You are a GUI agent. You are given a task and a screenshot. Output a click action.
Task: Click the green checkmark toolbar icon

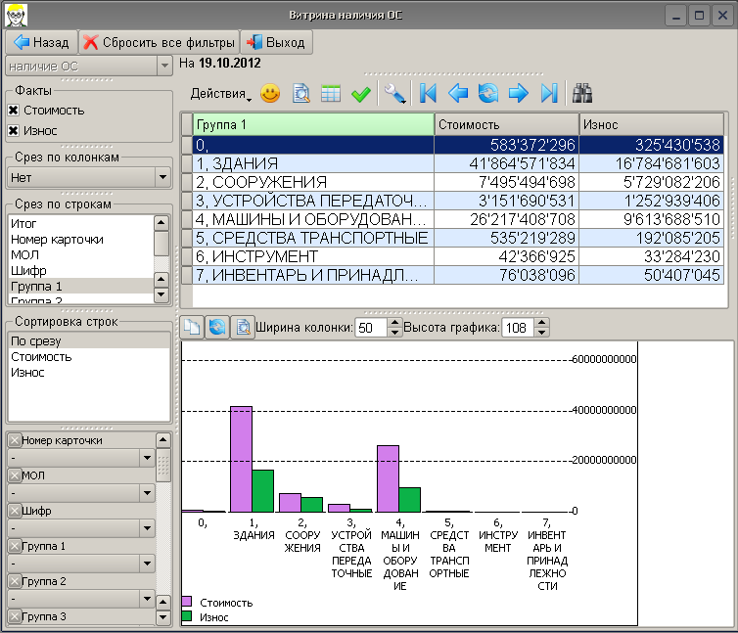(360, 94)
